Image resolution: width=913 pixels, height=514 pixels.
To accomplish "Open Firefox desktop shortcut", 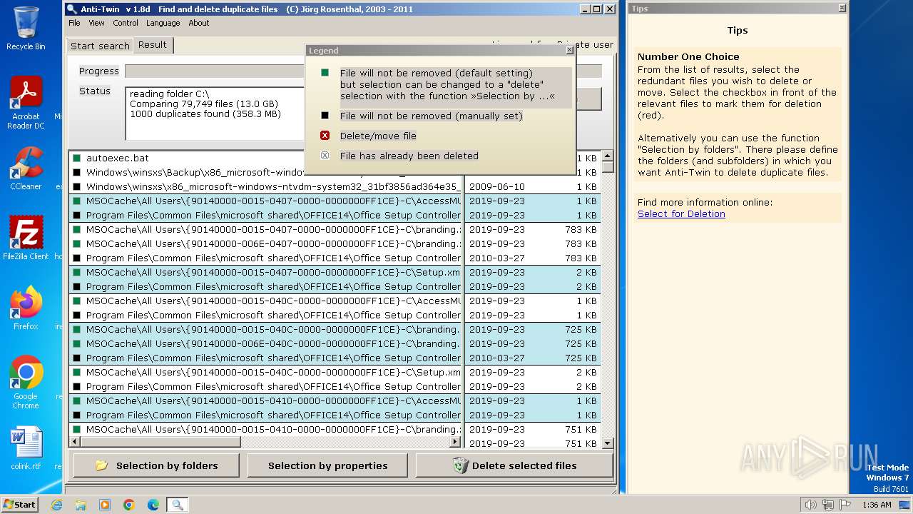I will [26, 308].
